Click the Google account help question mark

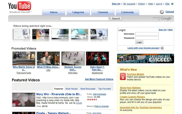point(162,48)
